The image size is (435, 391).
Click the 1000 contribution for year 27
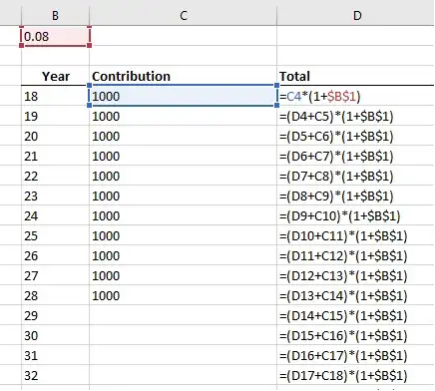click(184, 275)
